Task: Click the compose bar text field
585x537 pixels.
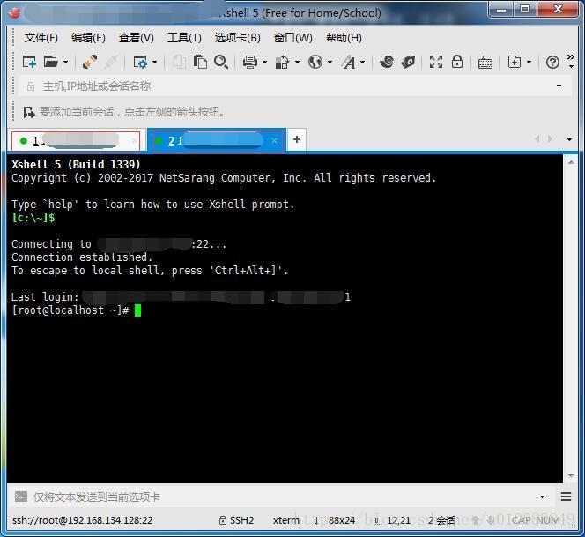Action: [x=284, y=497]
